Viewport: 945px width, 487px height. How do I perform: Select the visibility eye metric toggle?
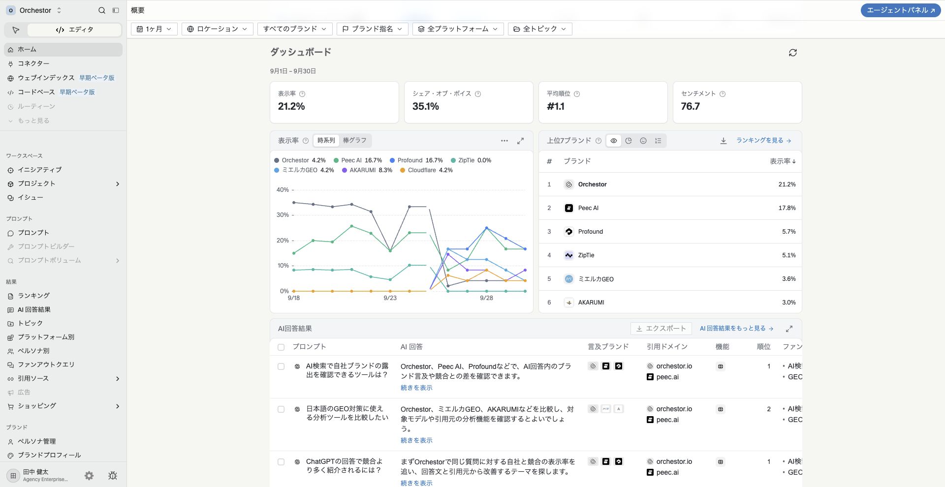[x=614, y=141]
